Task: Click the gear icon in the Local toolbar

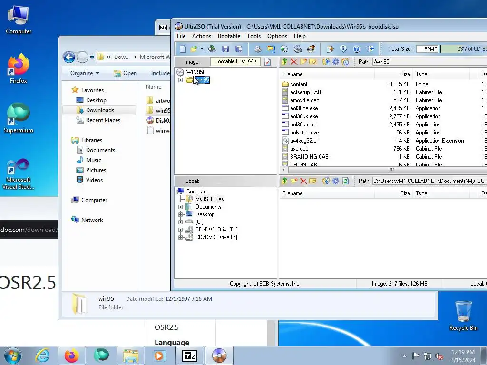Action: pyautogui.click(x=335, y=181)
